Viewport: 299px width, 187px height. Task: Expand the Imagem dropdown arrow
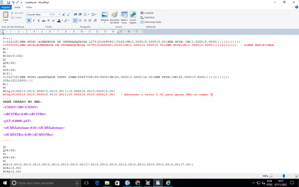pyautogui.click(x=104, y=22)
